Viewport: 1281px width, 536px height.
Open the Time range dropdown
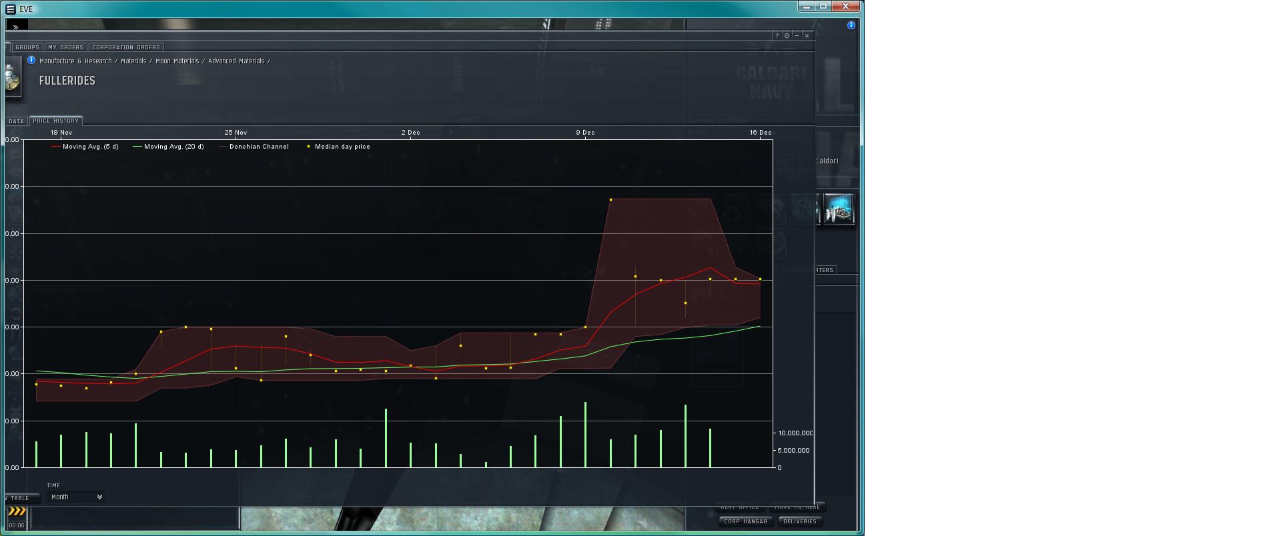[76, 497]
